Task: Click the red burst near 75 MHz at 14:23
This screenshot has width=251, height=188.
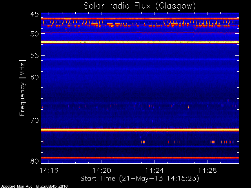Action: pyautogui.click(x=143, y=142)
